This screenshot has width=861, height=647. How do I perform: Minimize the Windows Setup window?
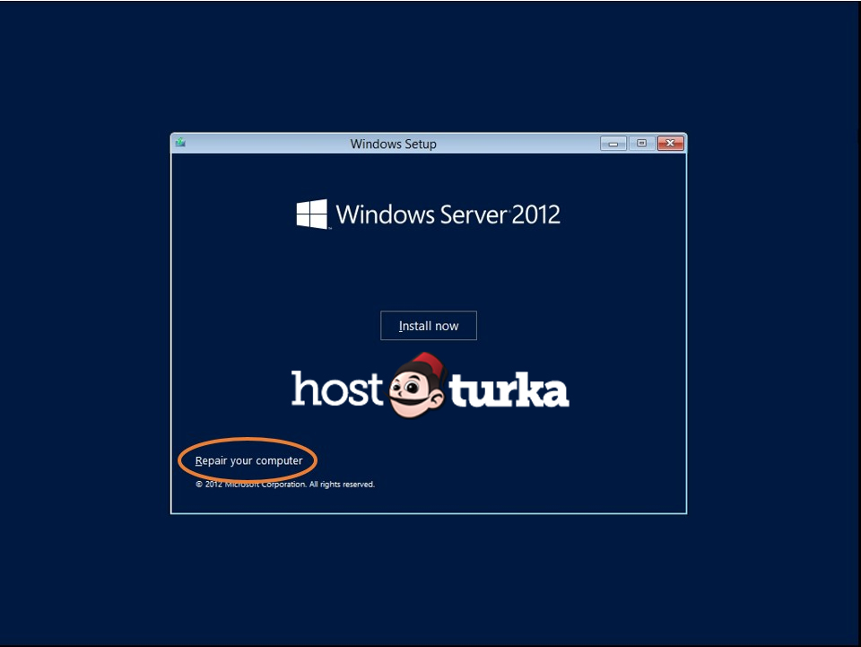[x=613, y=144]
